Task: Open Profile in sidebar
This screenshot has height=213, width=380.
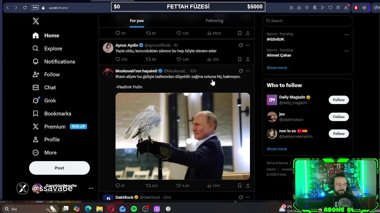Action: 46,140
